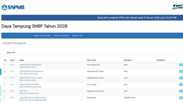Click Lihat button for Universitas Sumatera Utara
Image resolution: width=183 pixels, height=102 pixels.
click(x=181, y=98)
